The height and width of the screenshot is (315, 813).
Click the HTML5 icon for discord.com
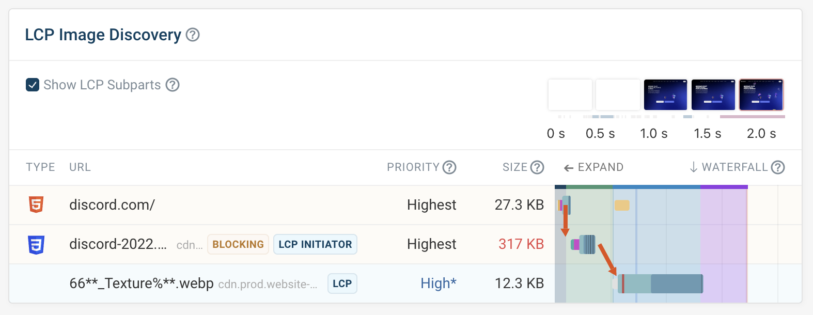point(36,205)
